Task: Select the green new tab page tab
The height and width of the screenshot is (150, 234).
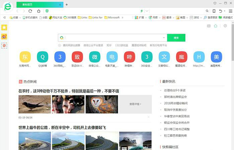Action: [x=40, y=5]
